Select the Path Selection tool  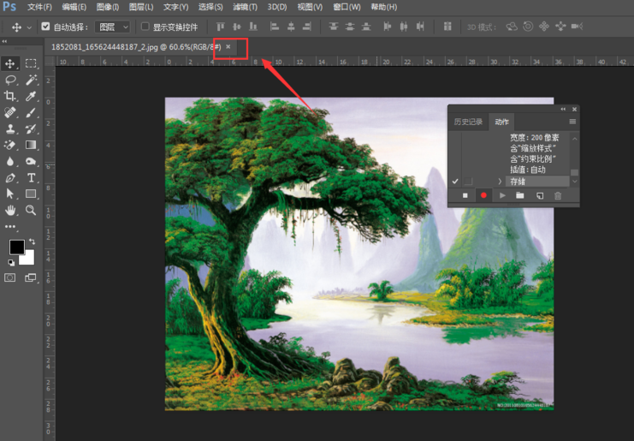[x=10, y=194]
